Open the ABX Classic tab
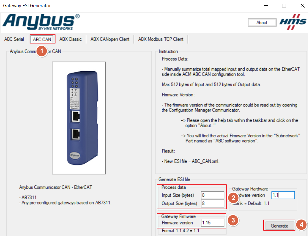The width and height of the screenshot is (308, 236). coord(71,39)
